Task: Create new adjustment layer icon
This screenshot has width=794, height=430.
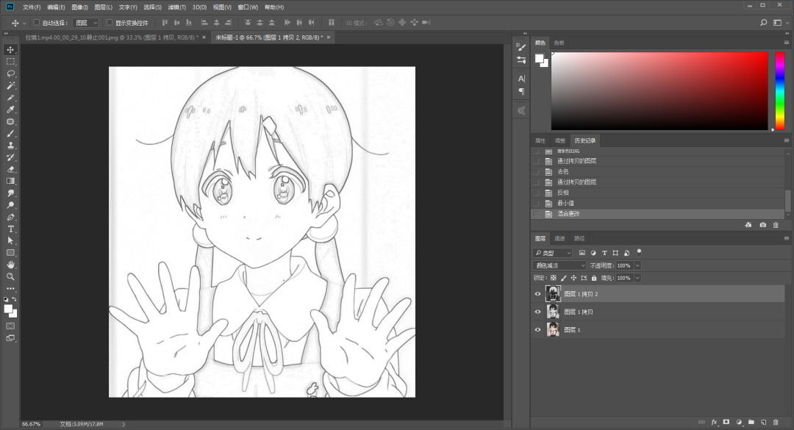Action: click(x=739, y=422)
